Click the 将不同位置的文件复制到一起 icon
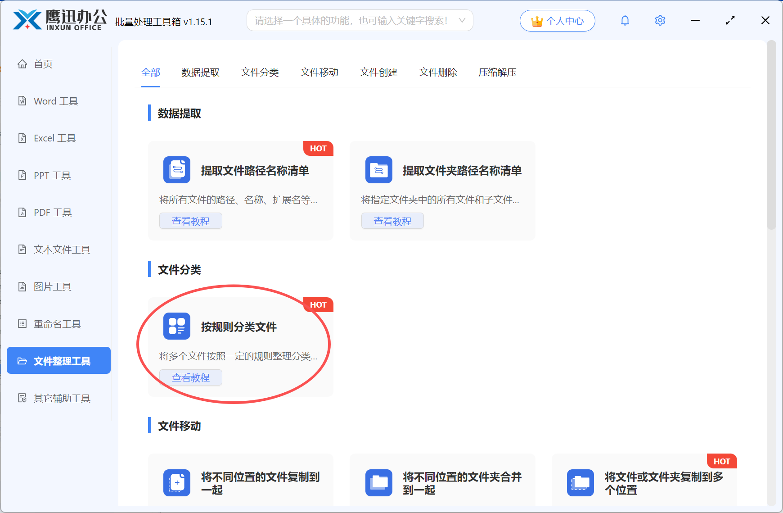Screen dimensions: 783x513 (x=177, y=483)
